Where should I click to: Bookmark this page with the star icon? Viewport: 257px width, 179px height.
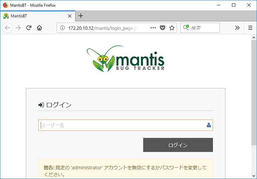coord(172,28)
